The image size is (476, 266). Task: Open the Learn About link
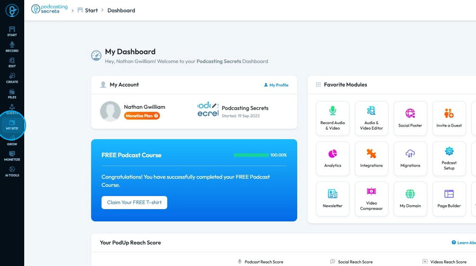click(464, 243)
